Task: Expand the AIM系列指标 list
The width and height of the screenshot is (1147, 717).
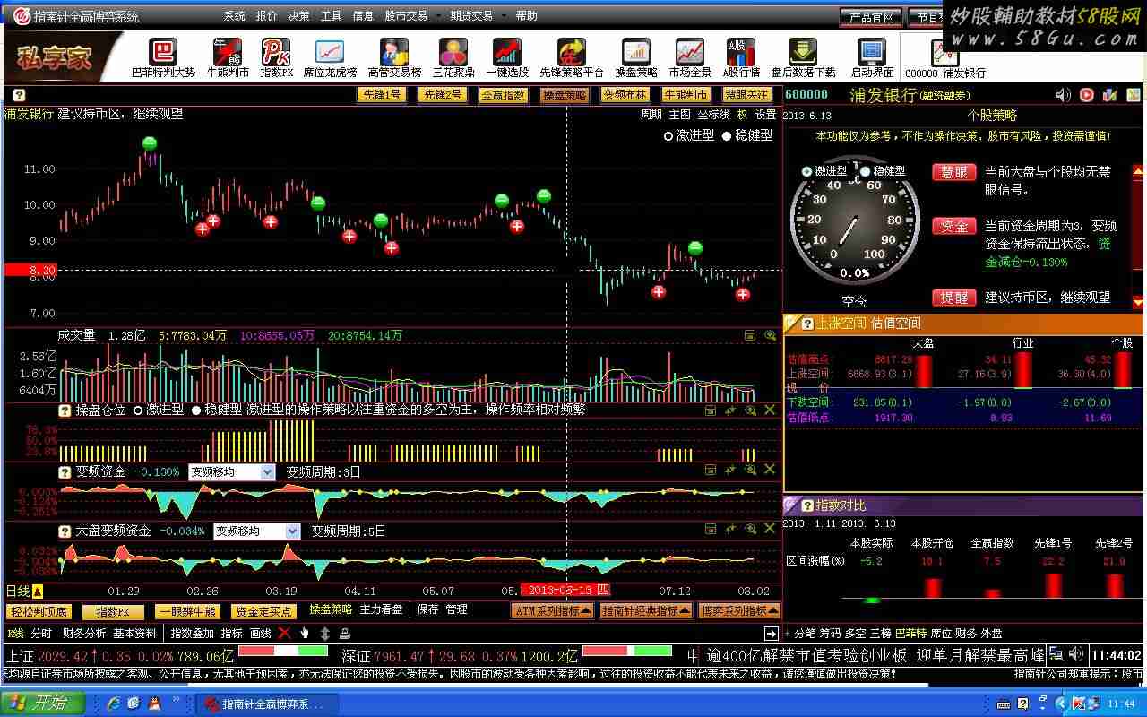Action: [x=552, y=610]
